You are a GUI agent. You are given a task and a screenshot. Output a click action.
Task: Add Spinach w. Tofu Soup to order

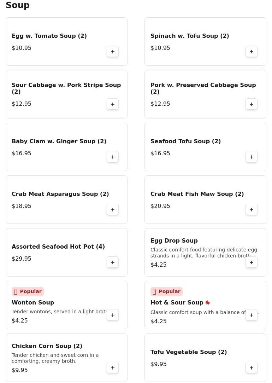pos(252,52)
